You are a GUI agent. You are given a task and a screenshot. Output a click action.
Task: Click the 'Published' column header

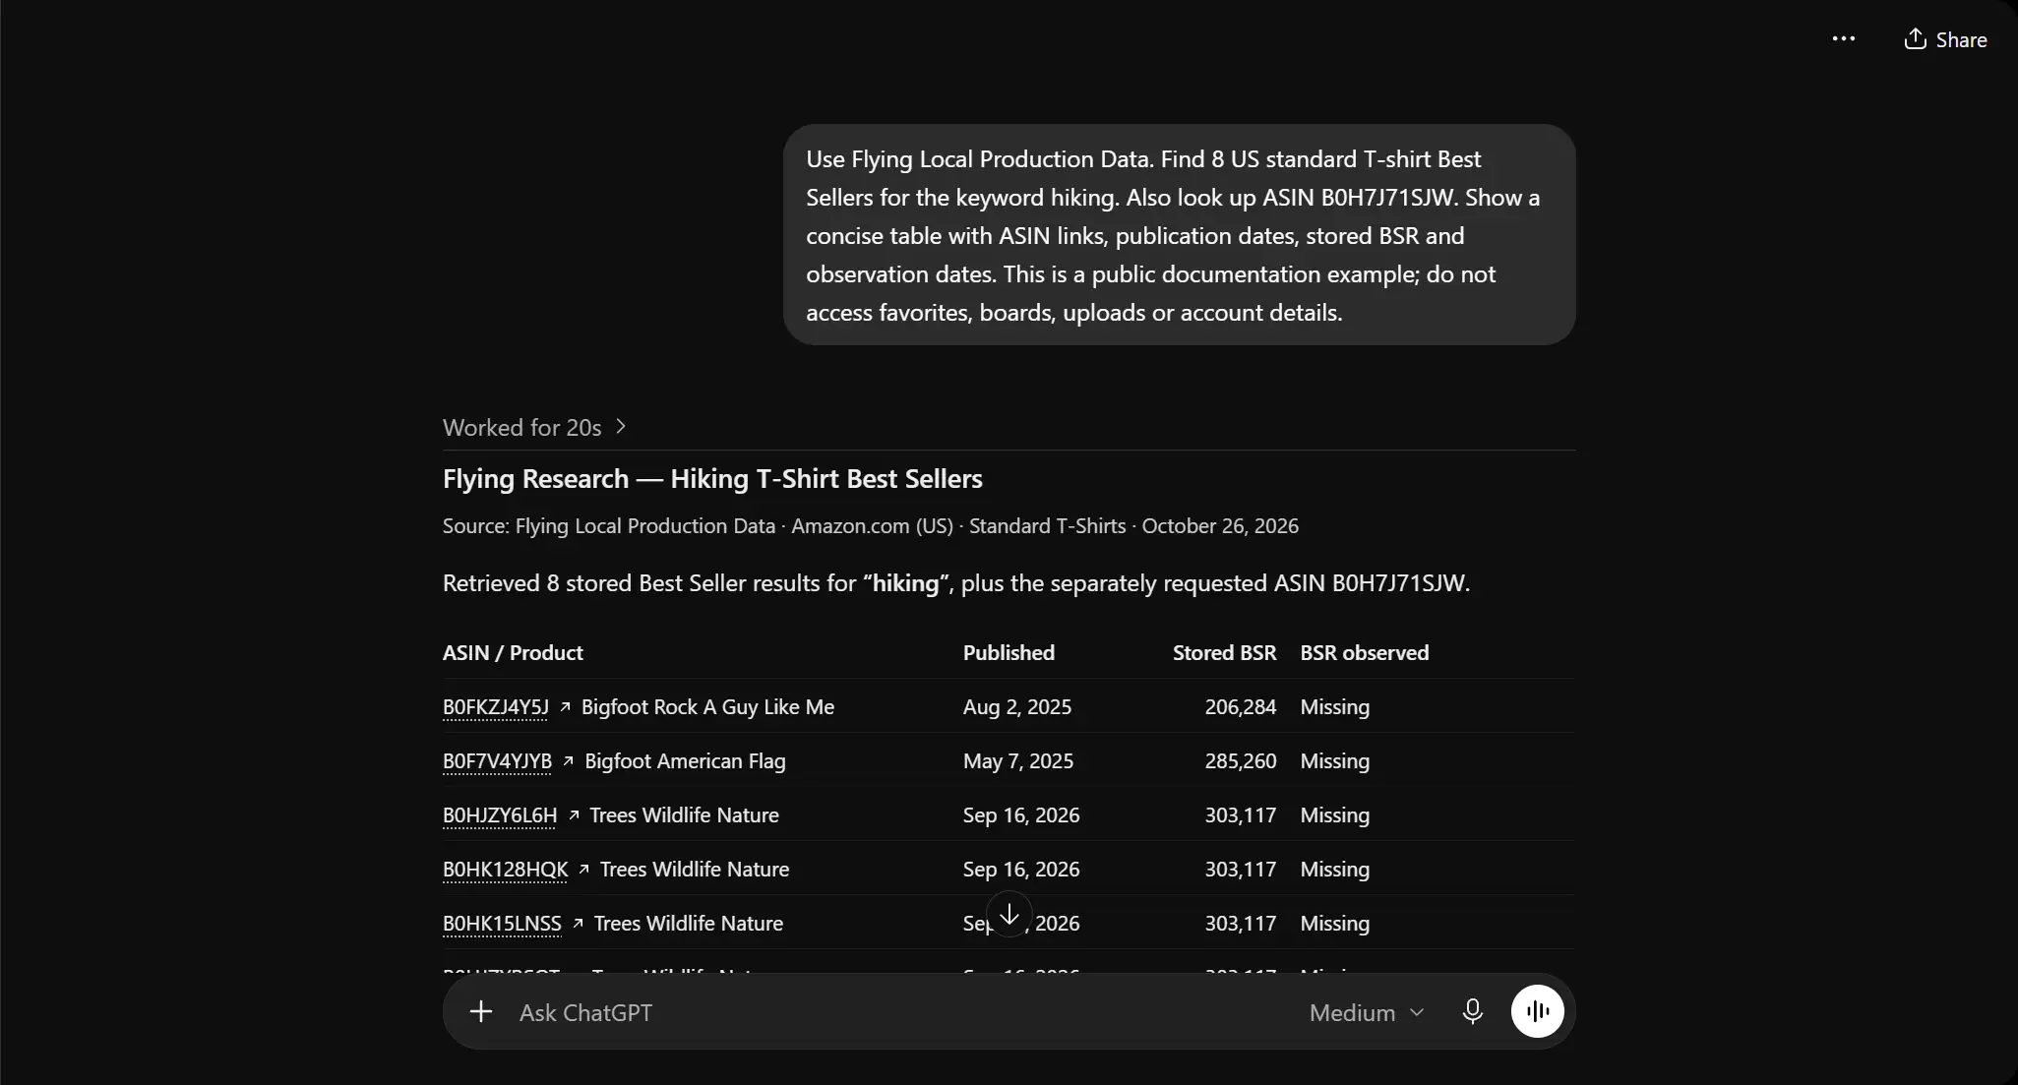click(1009, 652)
